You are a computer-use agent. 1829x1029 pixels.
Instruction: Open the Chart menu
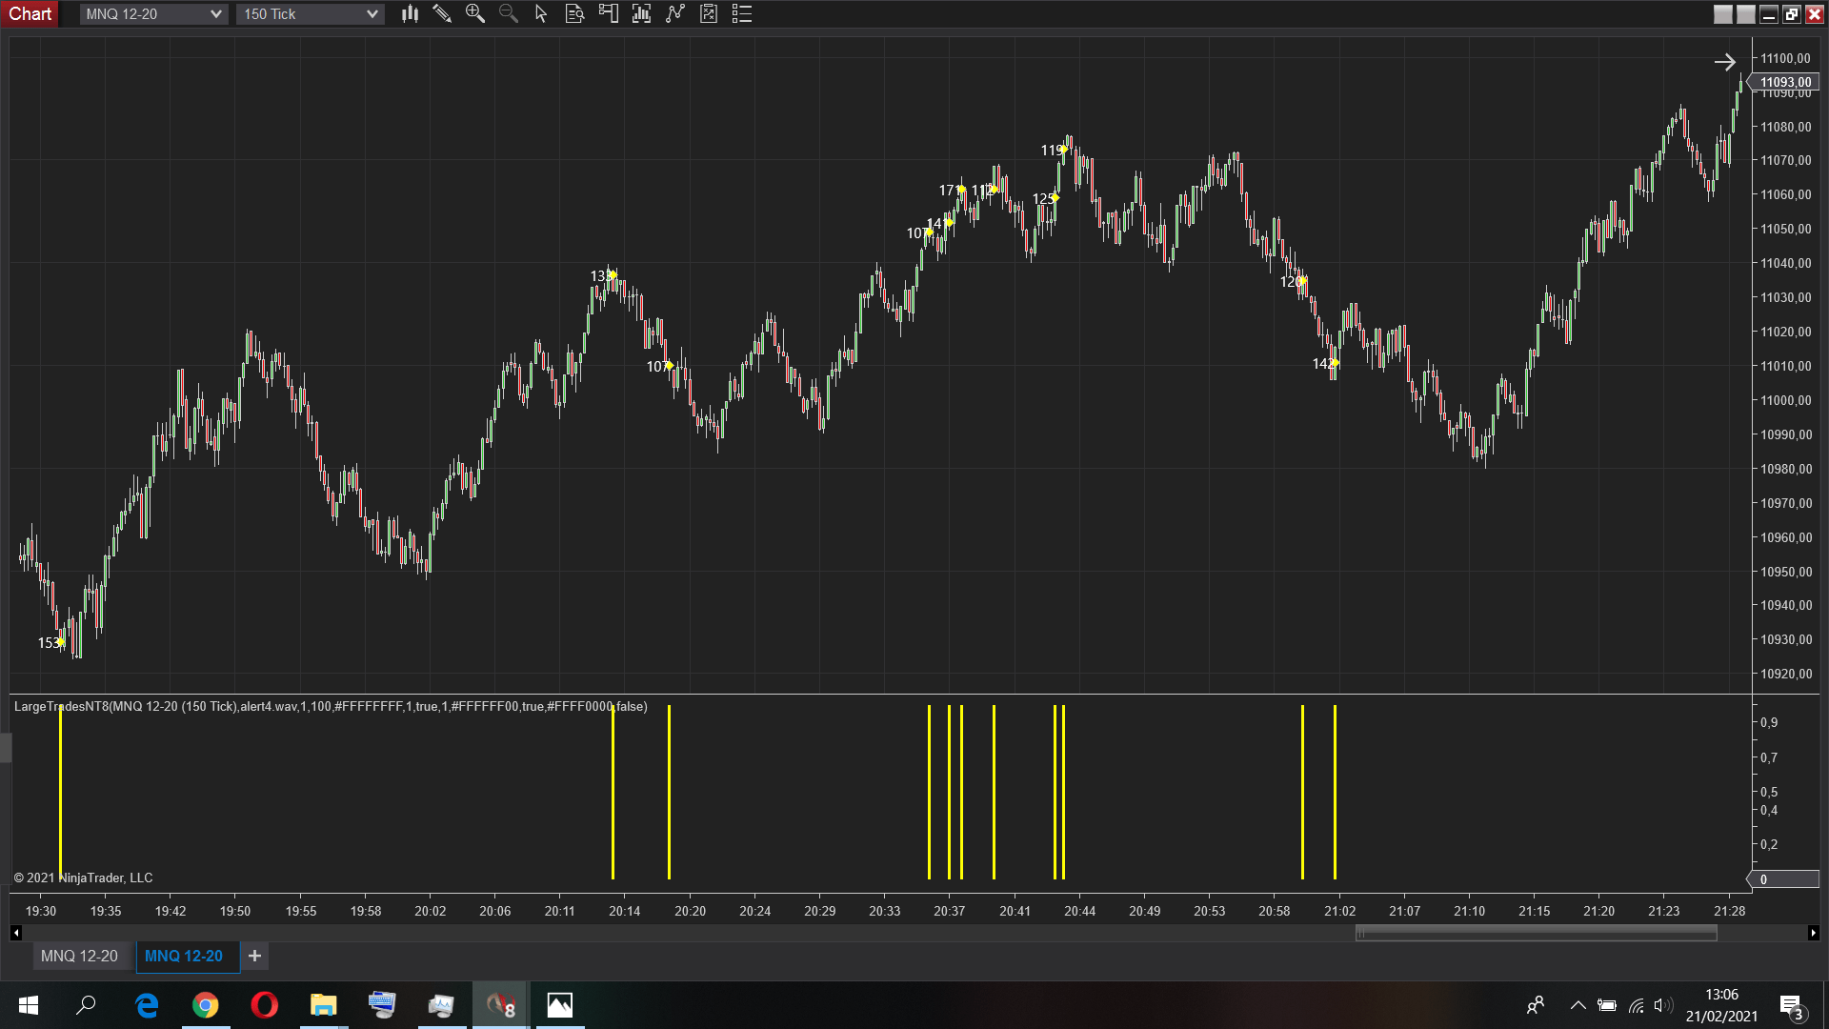(x=30, y=13)
